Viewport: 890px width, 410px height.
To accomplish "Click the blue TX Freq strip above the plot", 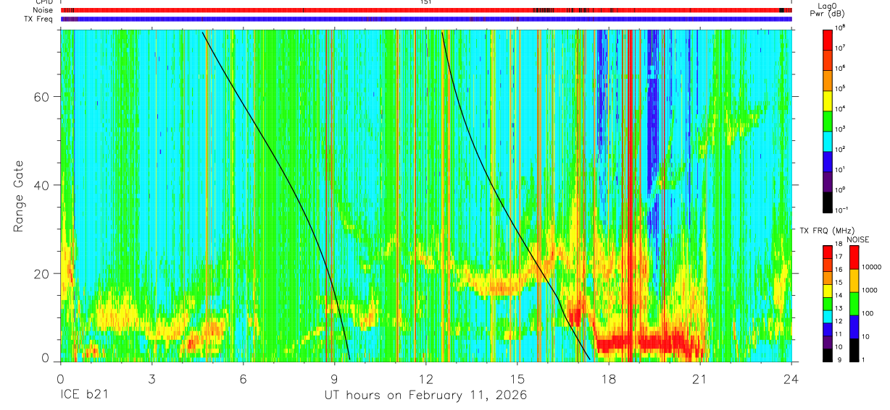I will coord(425,19).
